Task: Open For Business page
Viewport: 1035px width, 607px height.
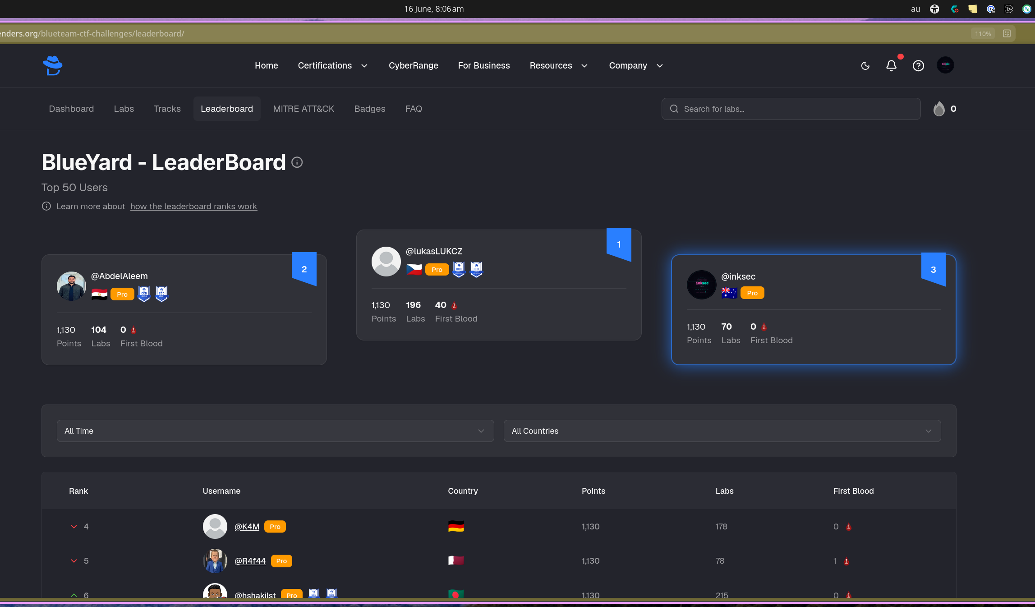Action: [x=484, y=66]
